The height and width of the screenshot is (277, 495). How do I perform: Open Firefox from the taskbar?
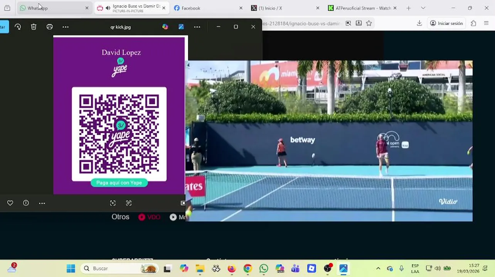[x=232, y=269]
